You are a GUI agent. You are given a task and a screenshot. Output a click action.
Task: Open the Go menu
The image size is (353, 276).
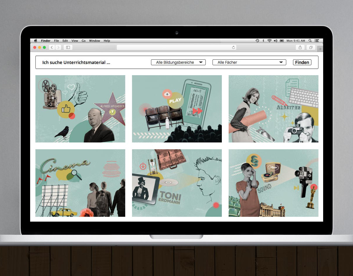coord(84,41)
